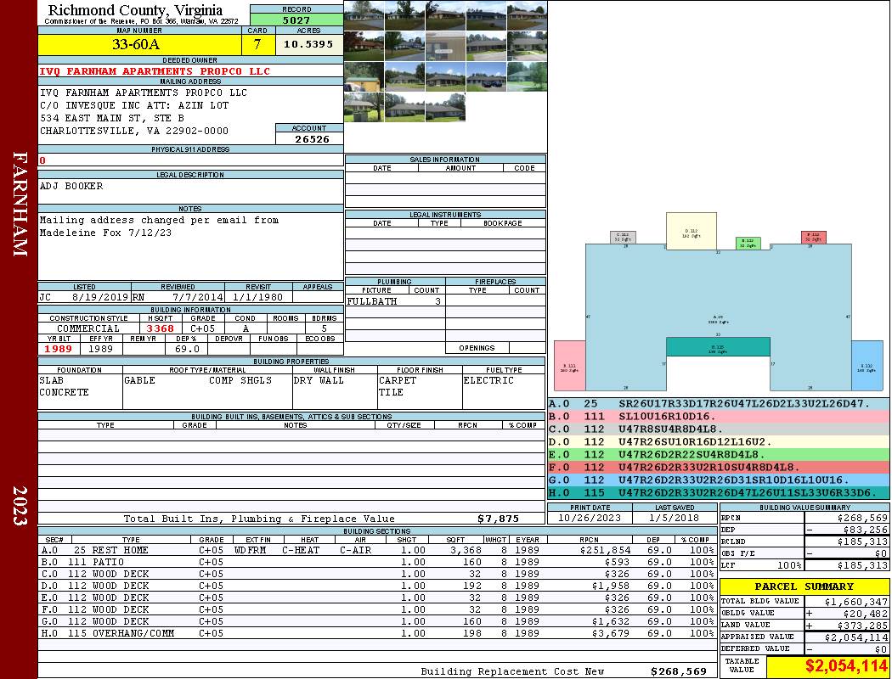Click the red H SQFT value 3368
This screenshot has width=892, height=679.
tap(160, 328)
